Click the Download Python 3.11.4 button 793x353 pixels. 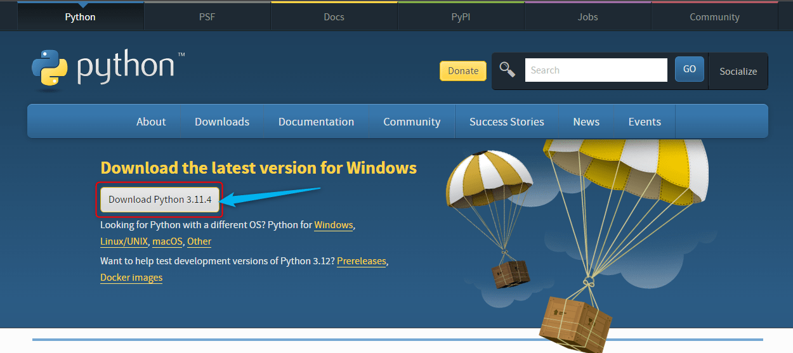click(160, 200)
